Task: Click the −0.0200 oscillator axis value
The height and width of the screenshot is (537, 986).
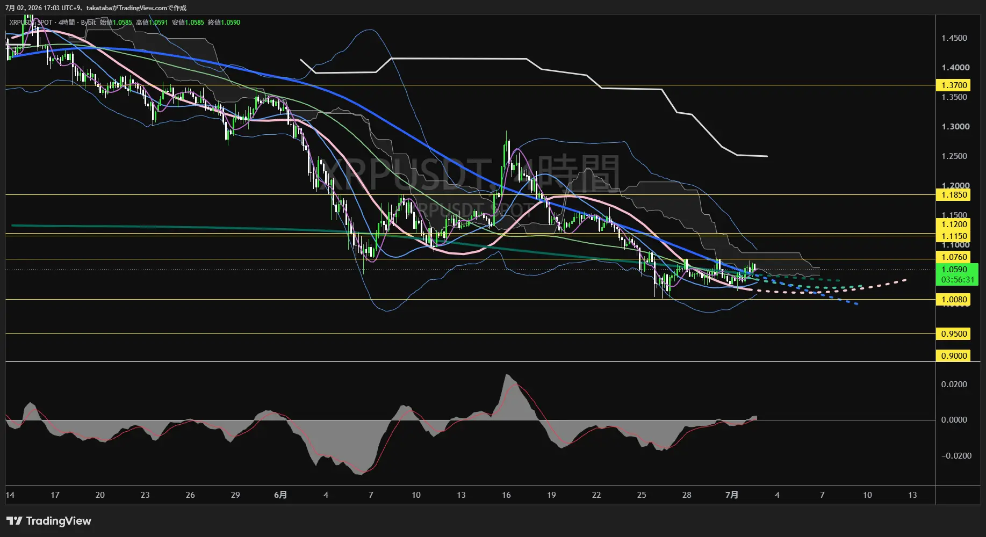Action: tap(956, 456)
